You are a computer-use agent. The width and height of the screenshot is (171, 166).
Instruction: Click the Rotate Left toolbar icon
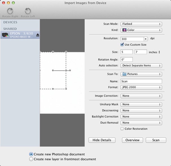pyautogui.click(x=28, y=11)
